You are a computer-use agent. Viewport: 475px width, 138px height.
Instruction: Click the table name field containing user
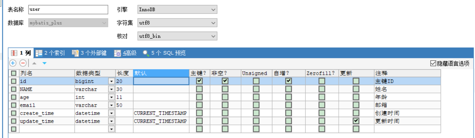pyautogui.click(x=68, y=10)
